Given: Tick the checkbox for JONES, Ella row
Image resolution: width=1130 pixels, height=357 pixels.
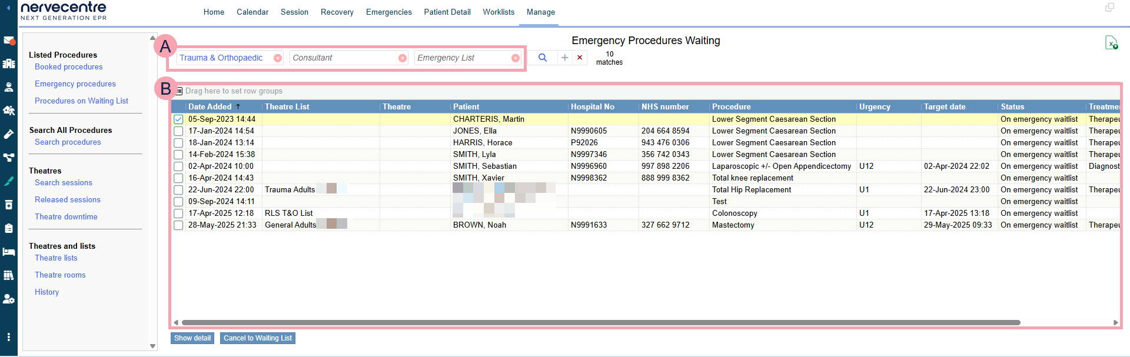Looking at the screenshot, I should click(178, 131).
